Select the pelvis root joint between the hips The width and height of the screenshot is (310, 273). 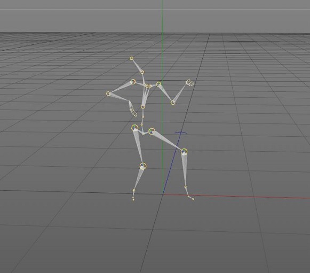pos(144,134)
